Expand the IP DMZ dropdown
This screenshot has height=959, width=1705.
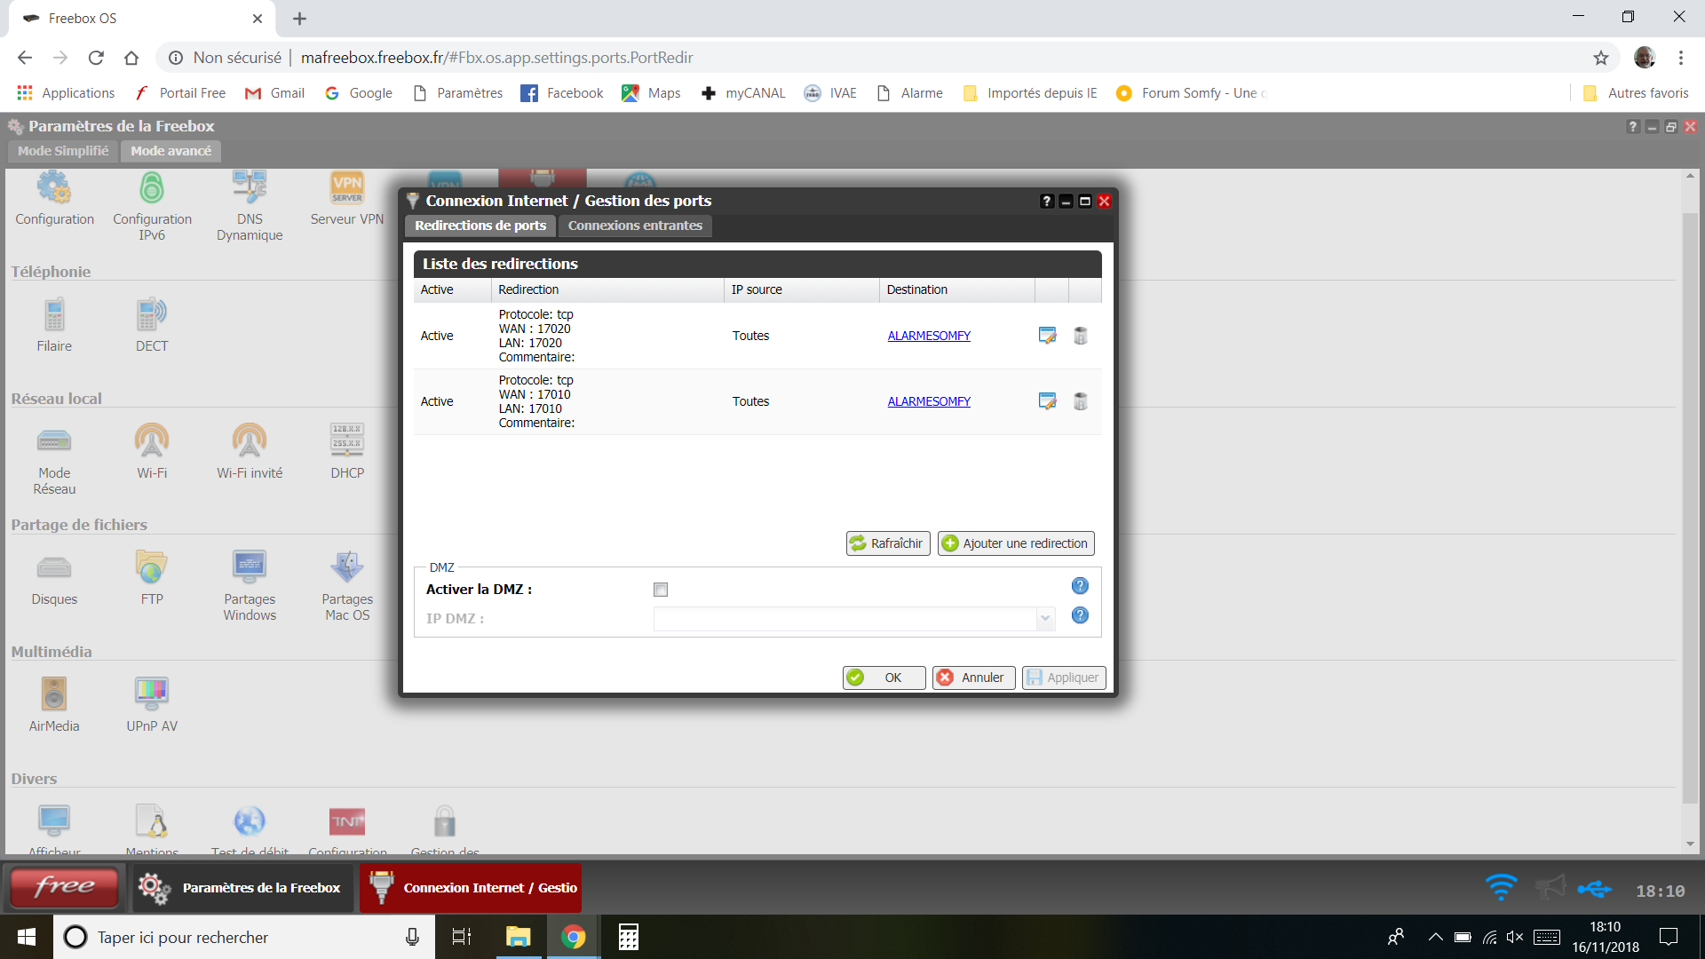(1044, 619)
